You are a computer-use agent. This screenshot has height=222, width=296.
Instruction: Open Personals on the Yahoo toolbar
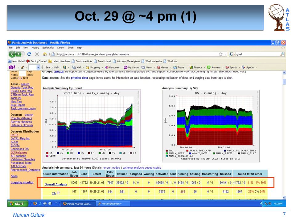click(x=112, y=68)
